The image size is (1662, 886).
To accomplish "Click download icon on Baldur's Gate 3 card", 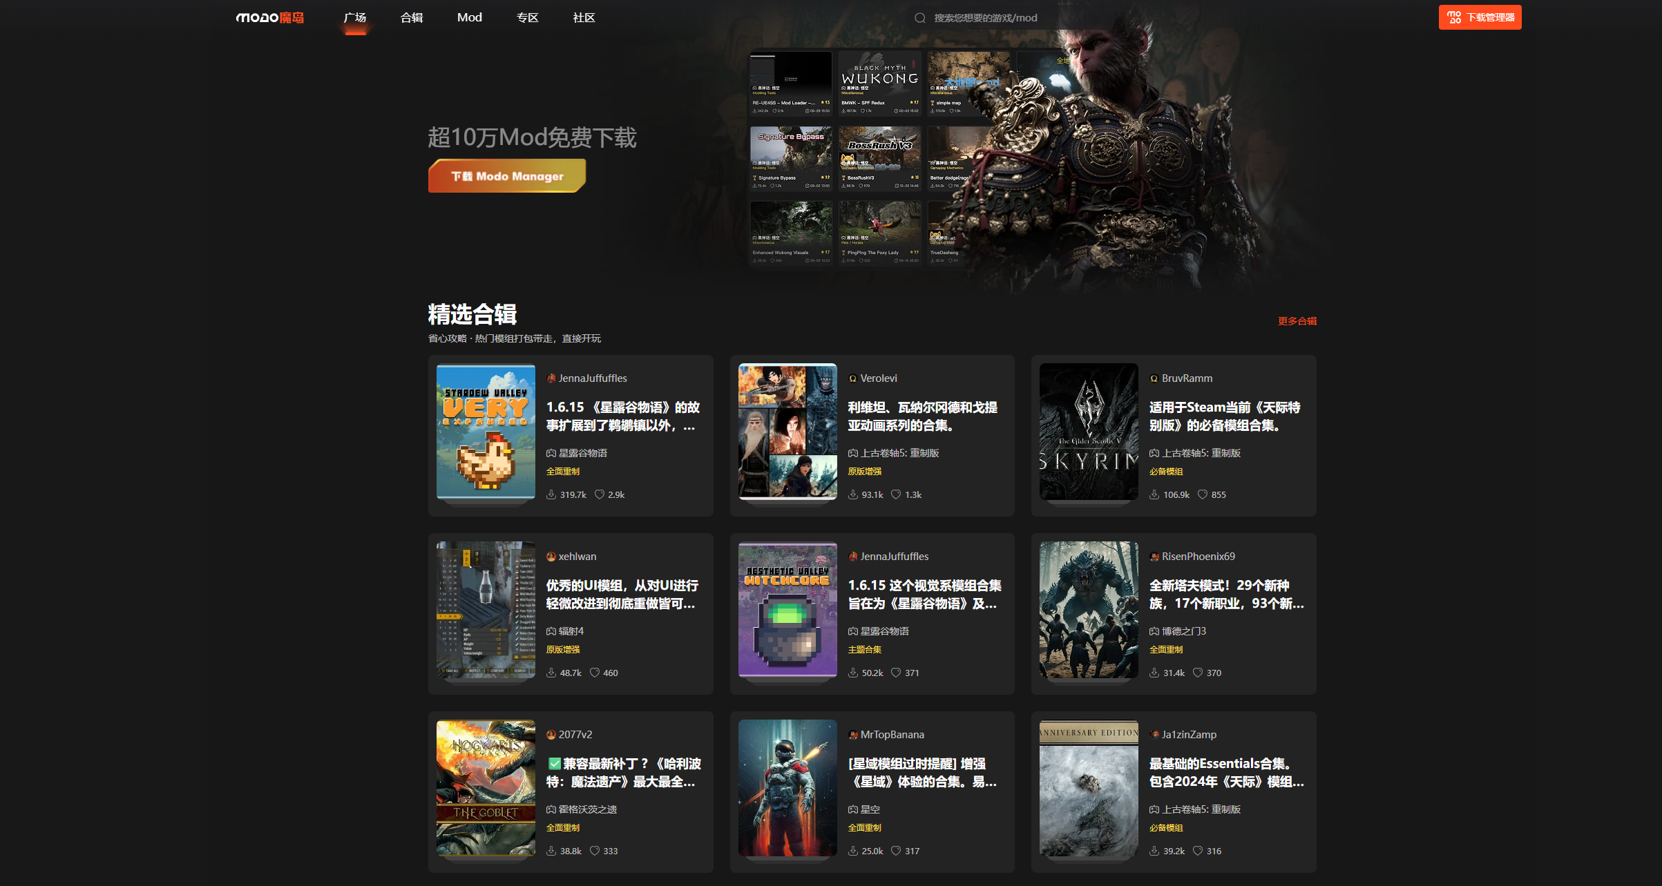I will point(1154,673).
